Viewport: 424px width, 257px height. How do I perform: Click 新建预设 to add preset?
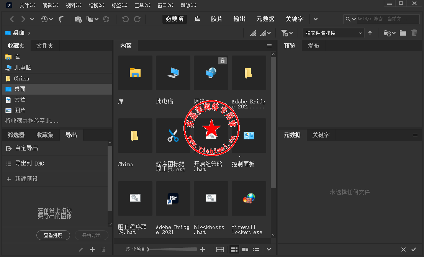pos(55,179)
